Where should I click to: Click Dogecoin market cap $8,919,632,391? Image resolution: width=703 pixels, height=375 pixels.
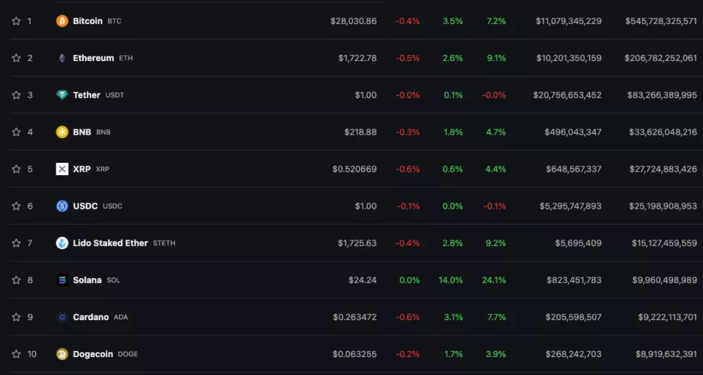(666, 354)
